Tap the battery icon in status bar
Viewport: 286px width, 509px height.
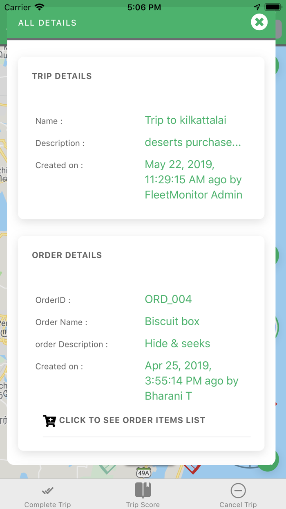coord(272,7)
